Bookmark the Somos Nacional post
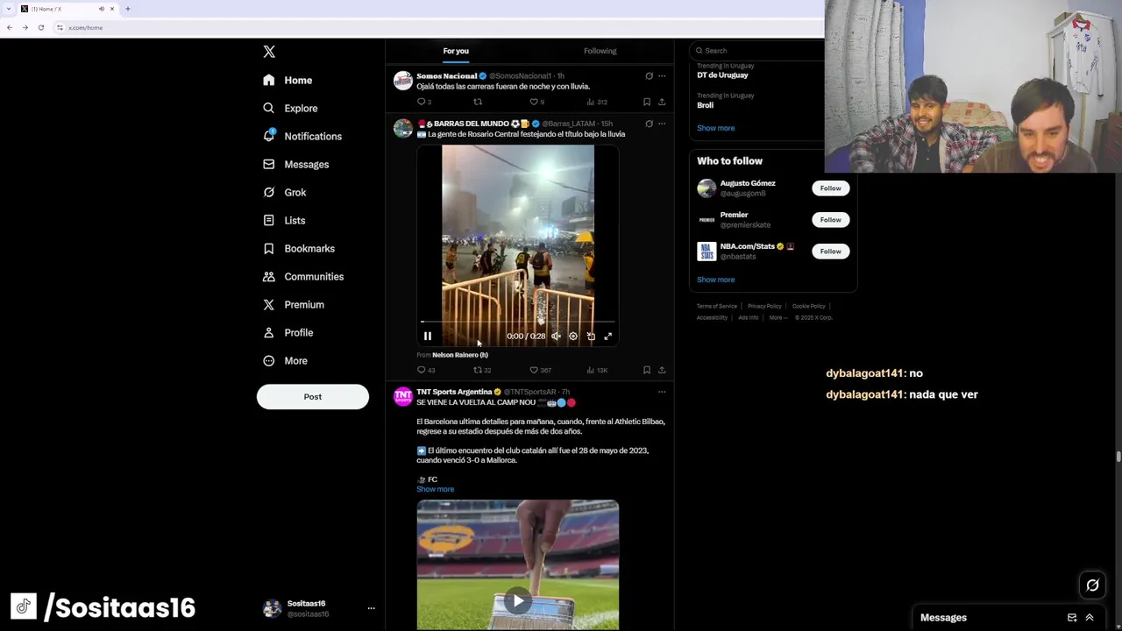 click(647, 102)
